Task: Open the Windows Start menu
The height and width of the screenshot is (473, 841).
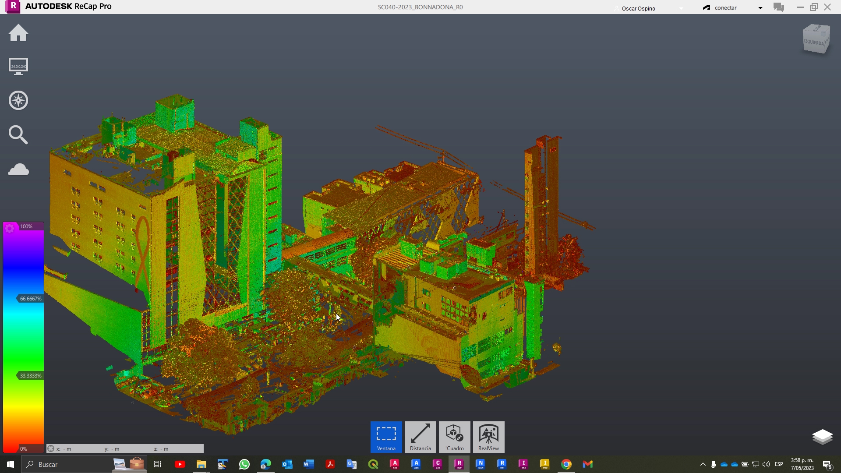Action: pos(11,464)
